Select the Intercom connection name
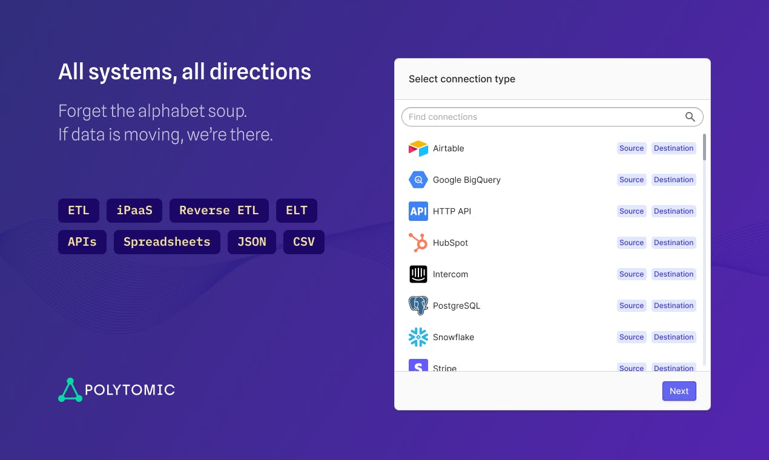 coord(451,274)
